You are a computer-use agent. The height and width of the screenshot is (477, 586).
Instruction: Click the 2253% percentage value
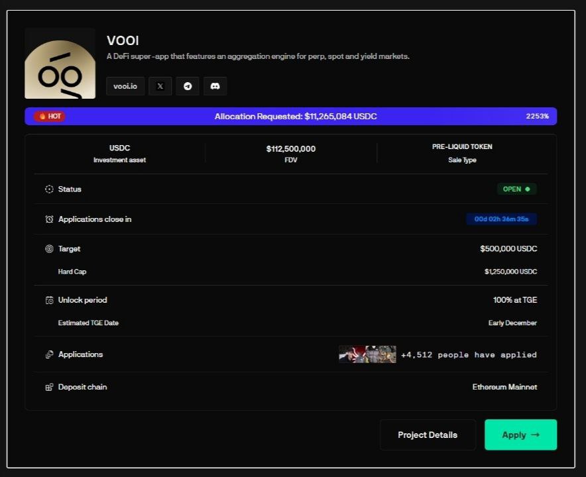pyautogui.click(x=538, y=116)
